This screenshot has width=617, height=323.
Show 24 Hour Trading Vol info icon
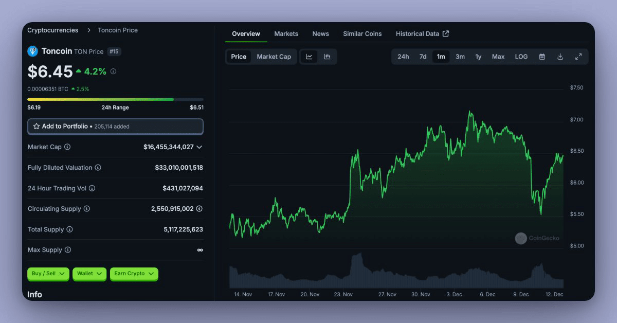92,188
